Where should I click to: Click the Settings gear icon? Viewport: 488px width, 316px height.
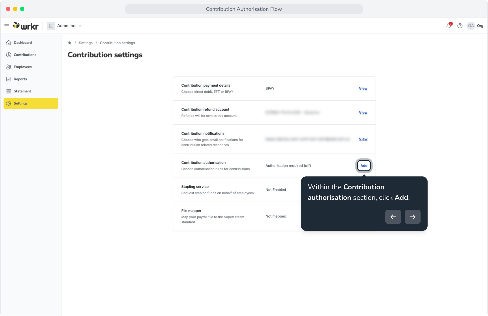pos(9,103)
